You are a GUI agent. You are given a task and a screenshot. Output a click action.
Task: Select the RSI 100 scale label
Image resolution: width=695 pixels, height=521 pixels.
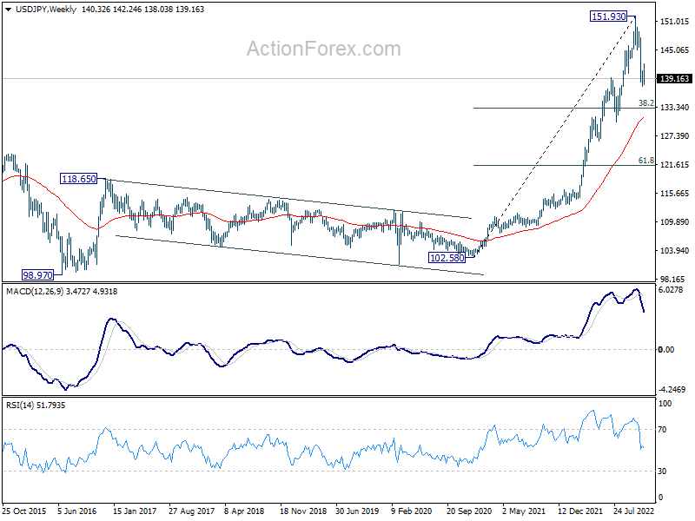click(665, 404)
